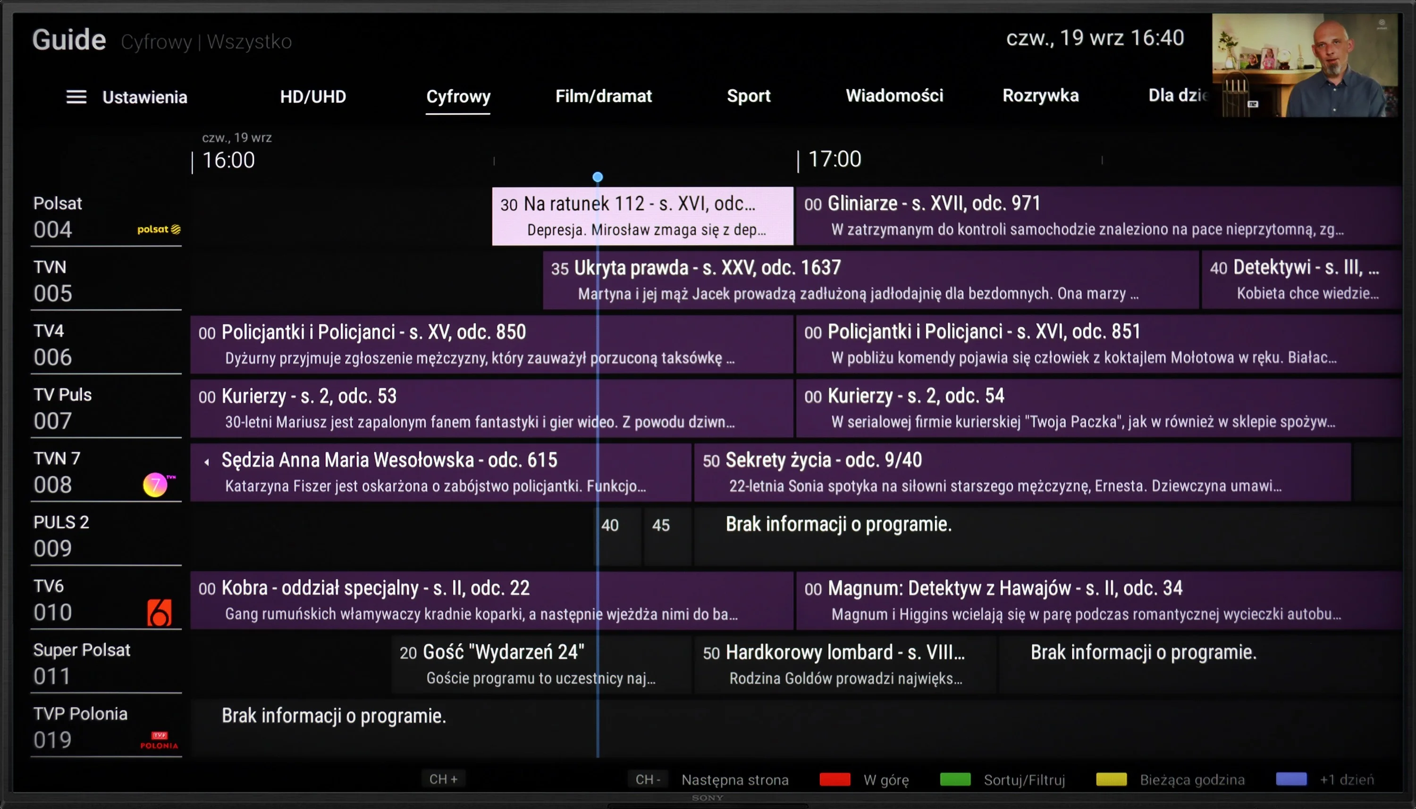Switch to the Film/dramat tab

click(x=603, y=96)
